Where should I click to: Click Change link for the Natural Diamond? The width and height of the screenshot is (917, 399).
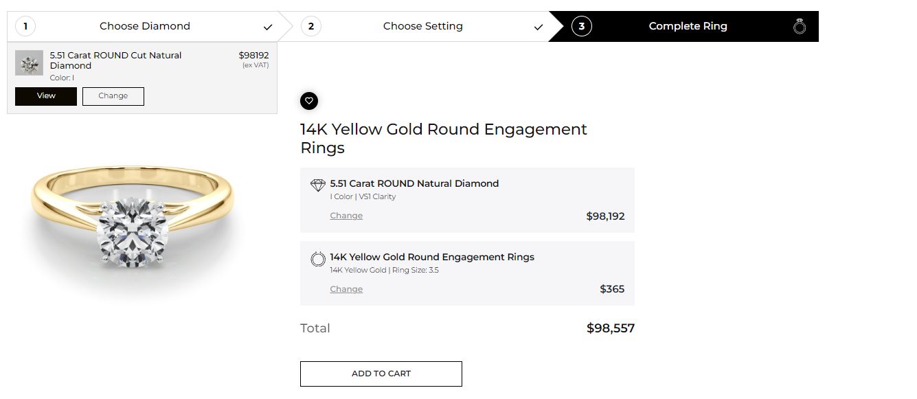(x=346, y=216)
